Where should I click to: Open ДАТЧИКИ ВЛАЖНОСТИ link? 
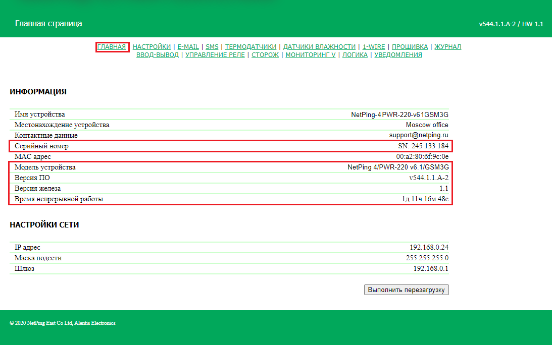pyautogui.click(x=319, y=47)
